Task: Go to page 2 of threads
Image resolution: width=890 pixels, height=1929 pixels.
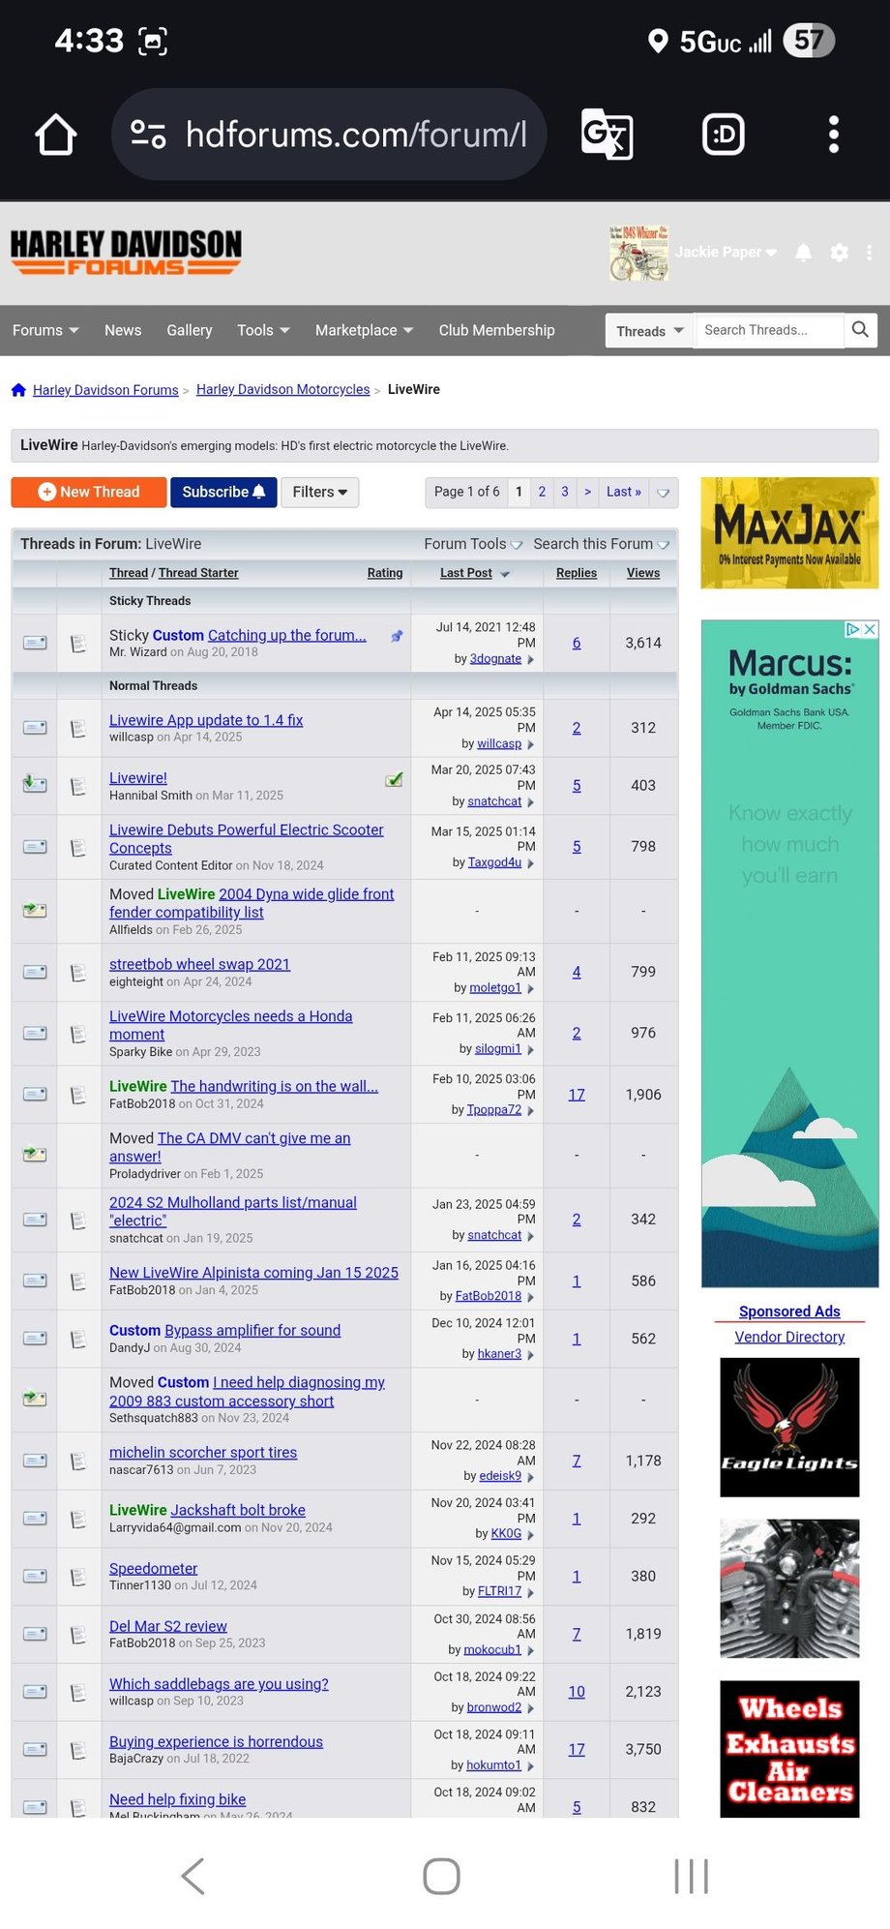Action: pos(542,492)
